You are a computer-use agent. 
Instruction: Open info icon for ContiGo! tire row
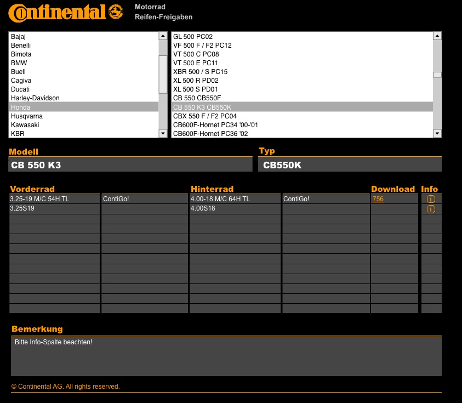pos(431,199)
